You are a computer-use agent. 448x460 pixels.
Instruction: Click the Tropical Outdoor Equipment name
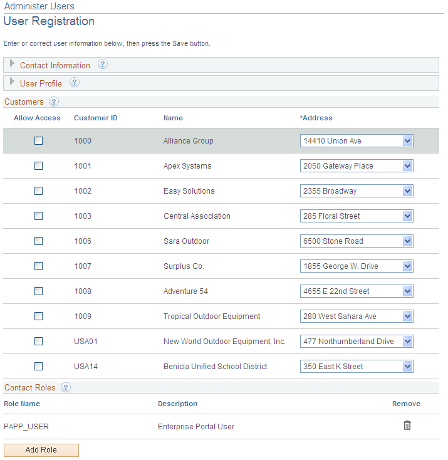(x=212, y=316)
